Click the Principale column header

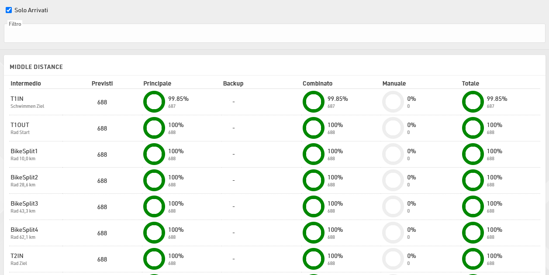(157, 83)
